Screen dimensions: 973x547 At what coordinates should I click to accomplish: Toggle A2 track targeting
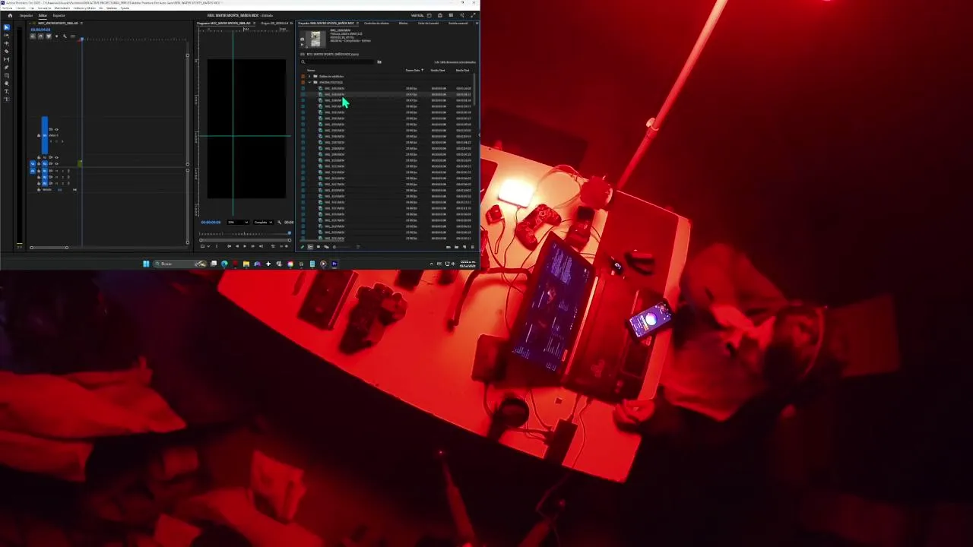tap(45, 177)
